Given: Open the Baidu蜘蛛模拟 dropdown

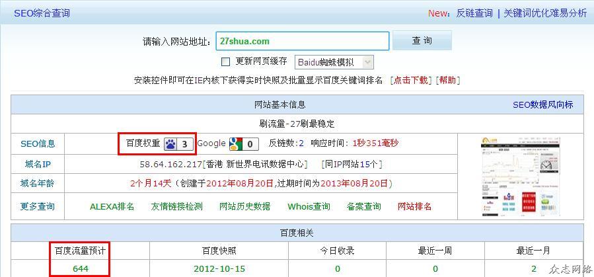Looking at the screenshot, I should (x=334, y=62).
